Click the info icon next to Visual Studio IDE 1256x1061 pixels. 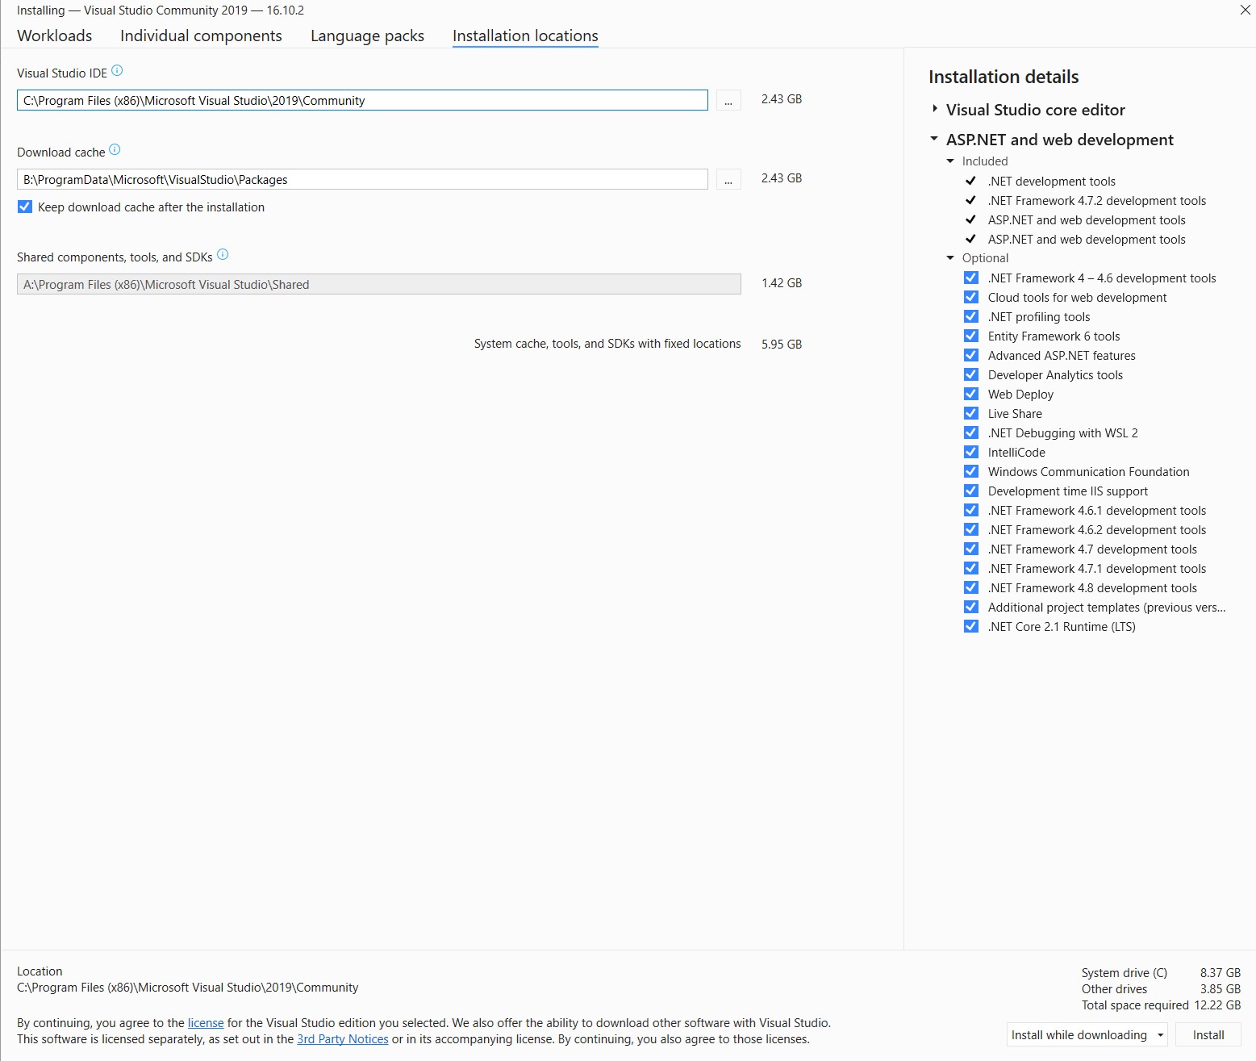click(x=117, y=71)
